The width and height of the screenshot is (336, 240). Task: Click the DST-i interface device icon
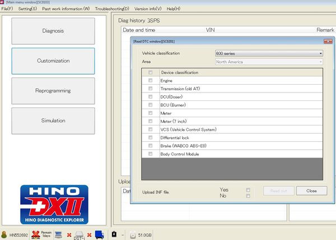(x=80, y=234)
